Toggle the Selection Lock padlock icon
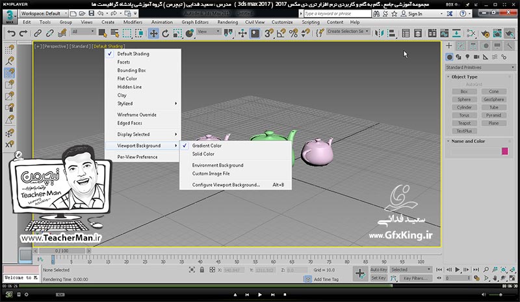The width and height of the screenshot is (520, 302). pyautogui.click(x=202, y=270)
